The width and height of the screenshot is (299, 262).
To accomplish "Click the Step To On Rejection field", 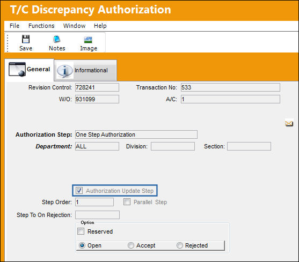I will point(98,215).
